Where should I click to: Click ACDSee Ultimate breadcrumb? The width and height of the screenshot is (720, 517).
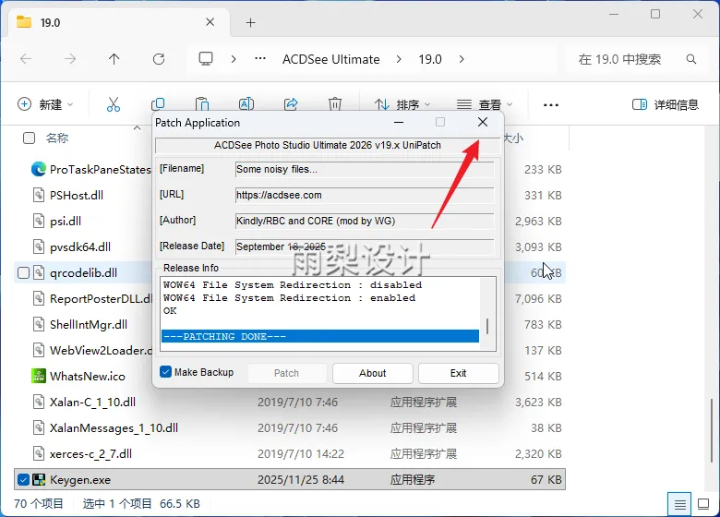pos(330,59)
